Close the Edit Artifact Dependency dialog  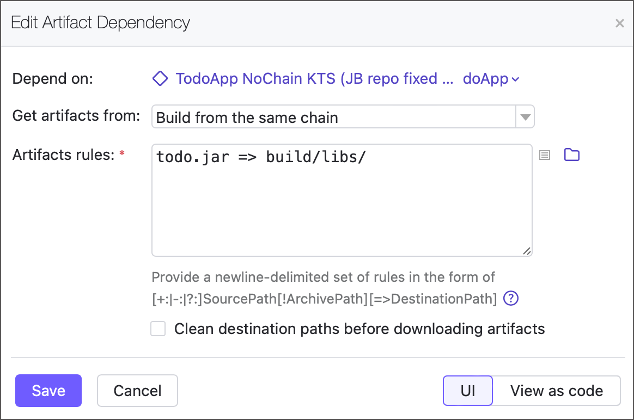[619, 23]
